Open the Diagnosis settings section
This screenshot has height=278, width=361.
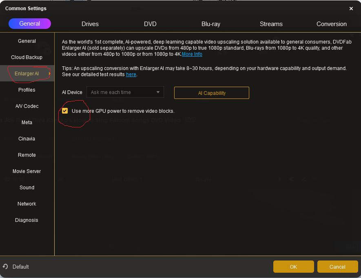pyautogui.click(x=27, y=220)
